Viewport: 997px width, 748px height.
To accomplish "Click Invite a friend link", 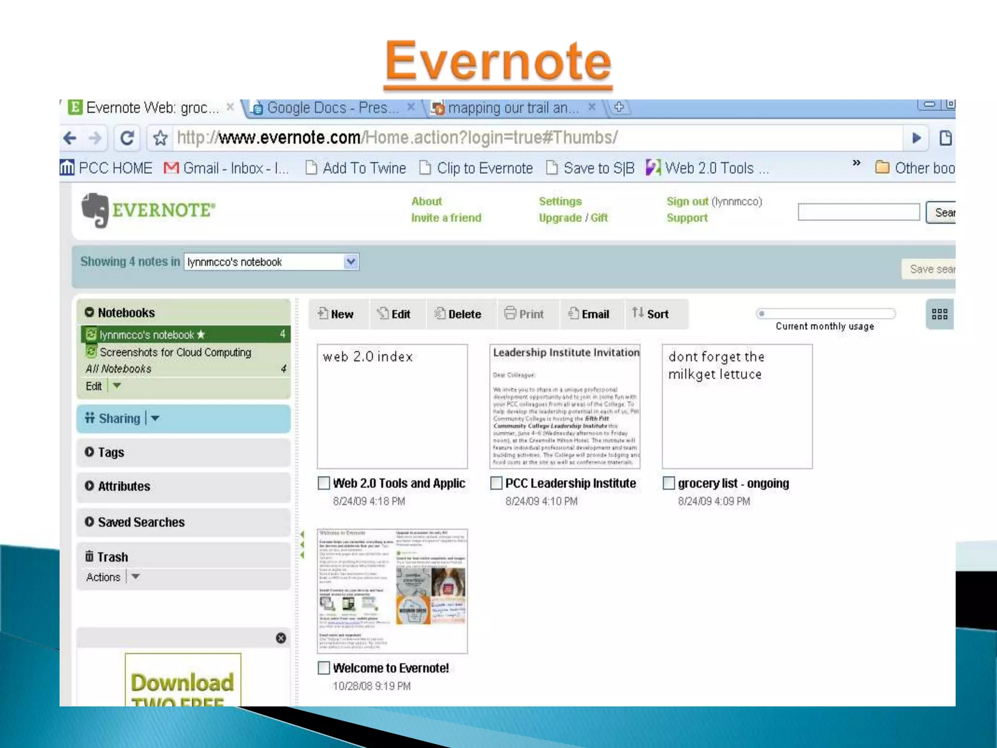I will click(x=446, y=218).
